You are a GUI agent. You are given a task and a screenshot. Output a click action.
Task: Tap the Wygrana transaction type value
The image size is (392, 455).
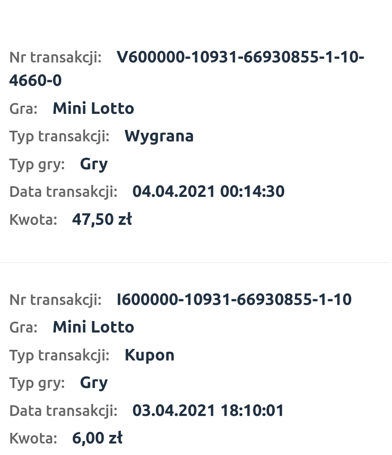159,136
